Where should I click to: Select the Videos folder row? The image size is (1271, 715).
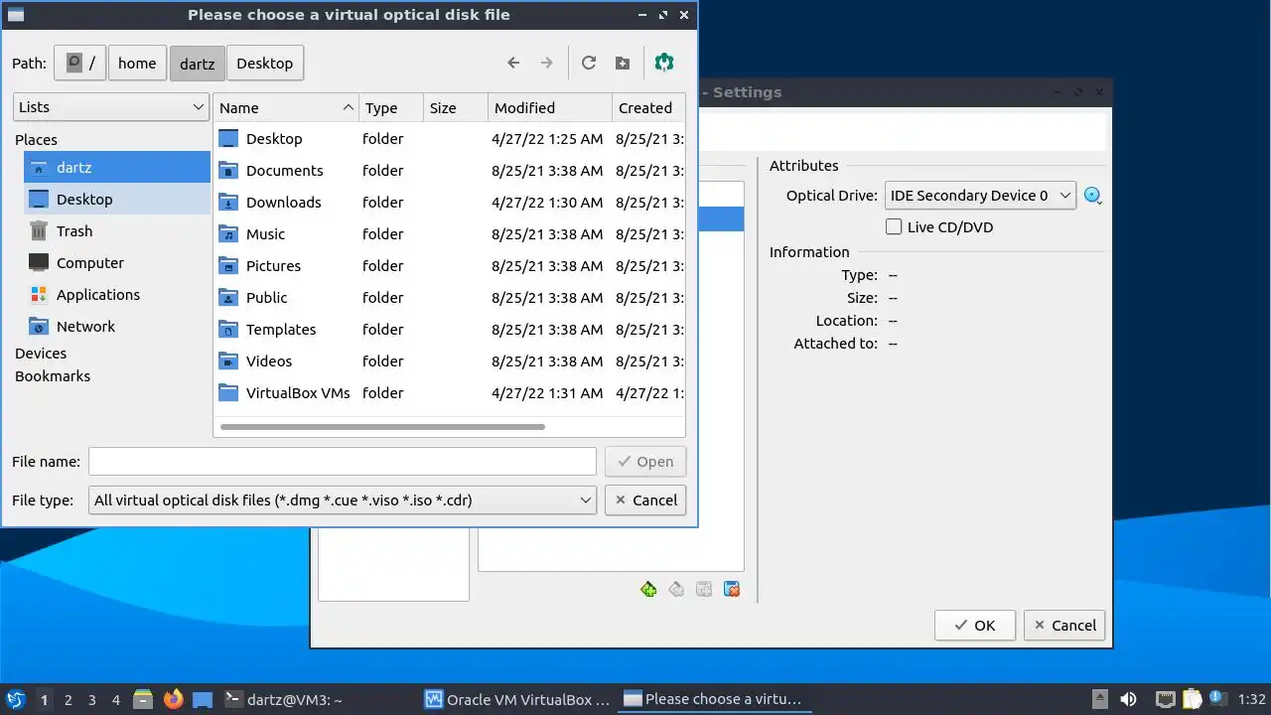coord(449,361)
